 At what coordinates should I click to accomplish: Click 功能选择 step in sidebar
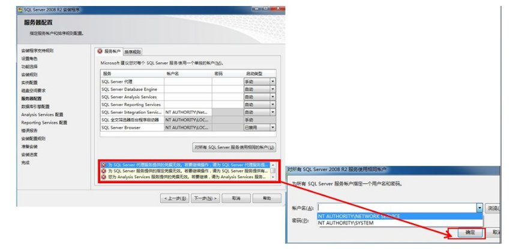tap(29, 66)
